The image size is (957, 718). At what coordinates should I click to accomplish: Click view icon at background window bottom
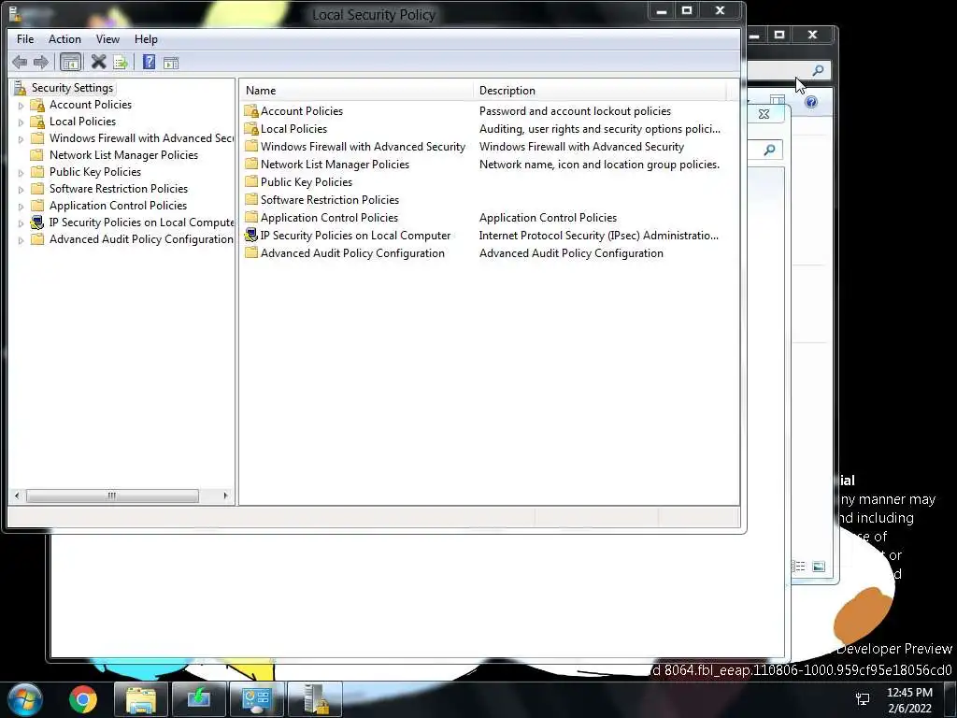click(819, 567)
